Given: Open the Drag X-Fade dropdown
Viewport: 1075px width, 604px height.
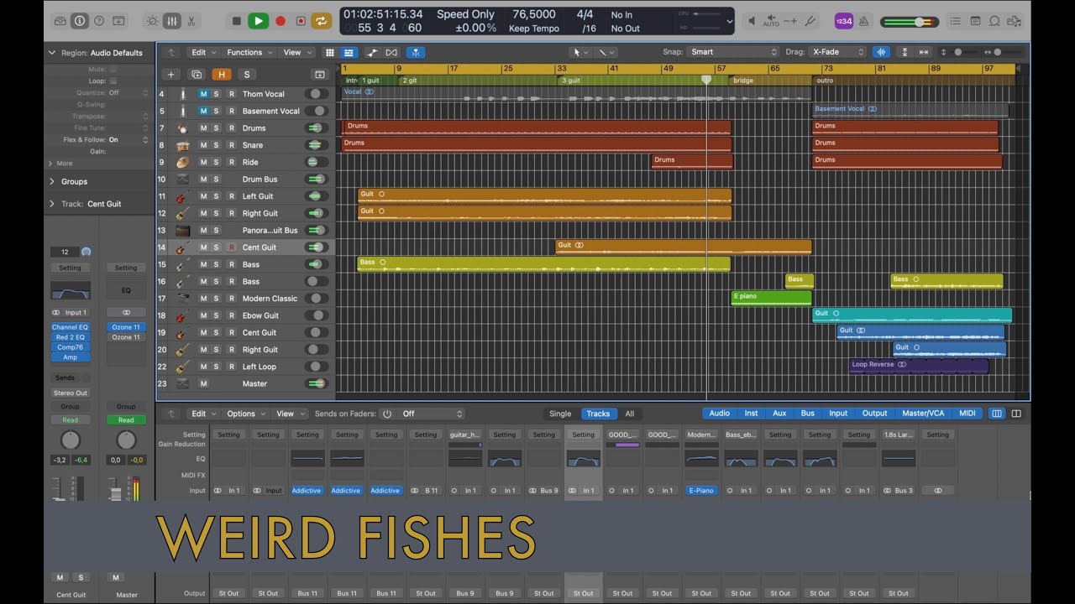Looking at the screenshot, I should pos(836,52).
